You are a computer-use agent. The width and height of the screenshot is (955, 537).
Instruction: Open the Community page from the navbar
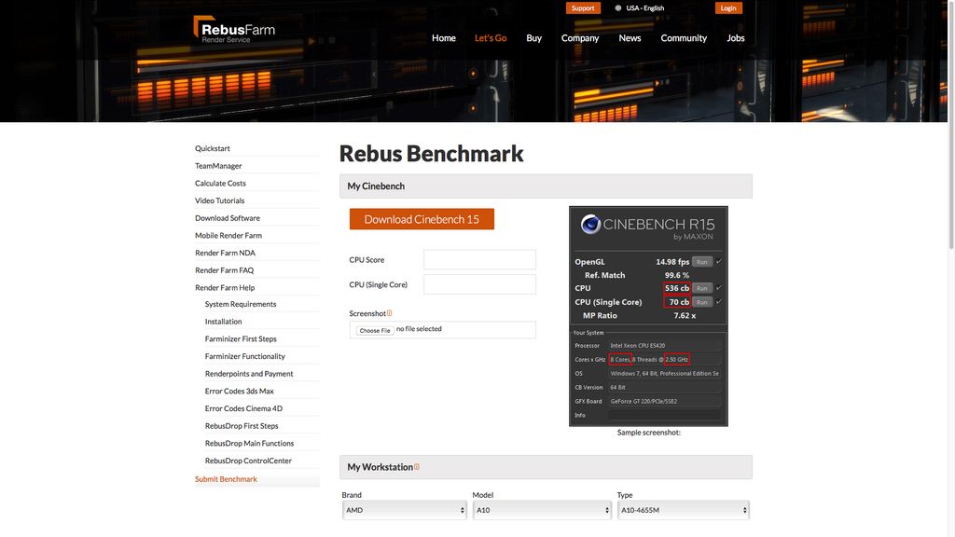pyautogui.click(x=684, y=37)
